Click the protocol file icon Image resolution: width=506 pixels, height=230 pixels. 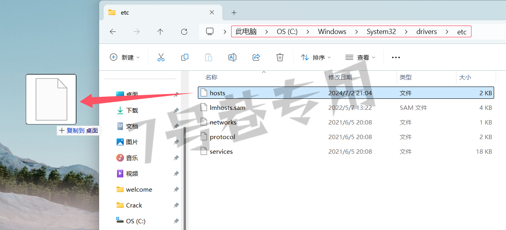coord(204,137)
